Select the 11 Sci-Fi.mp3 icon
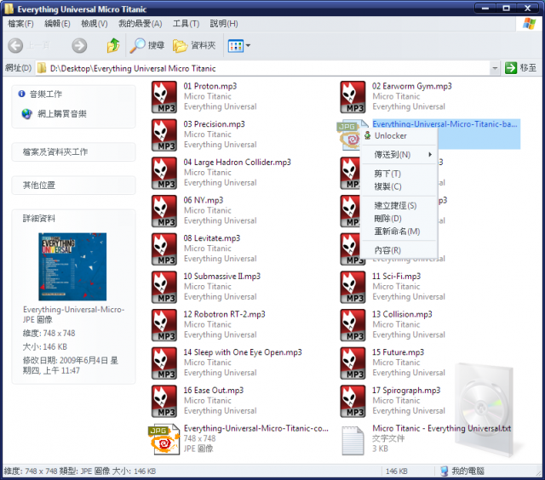The width and height of the screenshot is (545, 480). click(x=353, y=287)
